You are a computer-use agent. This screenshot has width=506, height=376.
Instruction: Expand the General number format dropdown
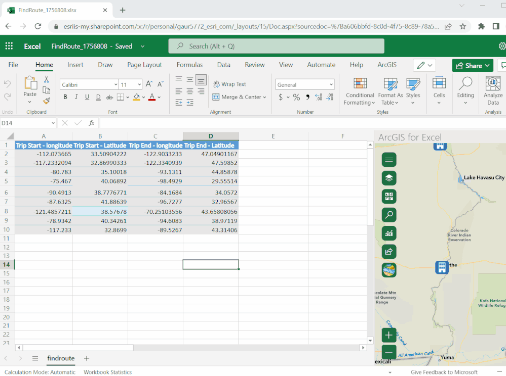click(331, 85)
